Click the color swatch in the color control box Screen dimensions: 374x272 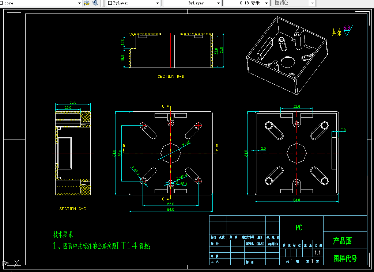pyautogui.click(x=110, y=3)
